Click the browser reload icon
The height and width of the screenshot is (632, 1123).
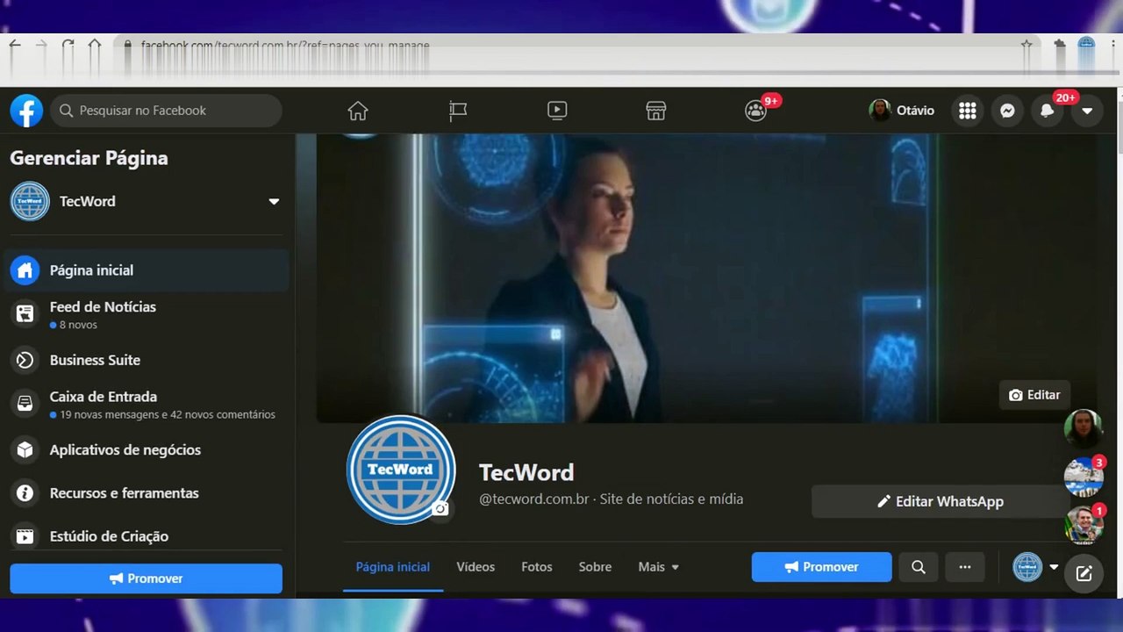coord(68,46)
